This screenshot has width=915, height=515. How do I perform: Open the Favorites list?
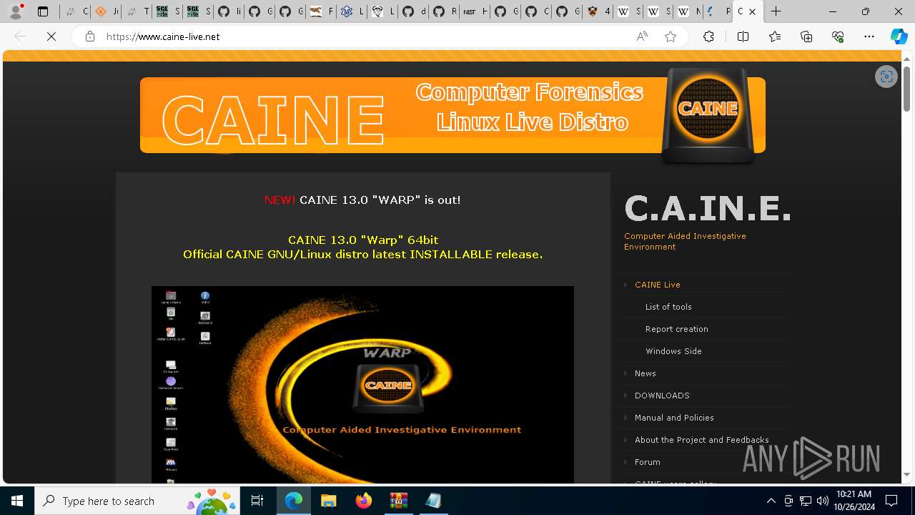(x=775, y=36)
